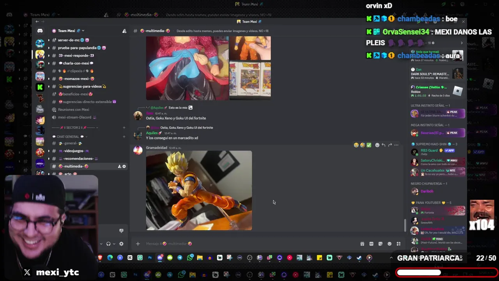
Task: Open WhatsApp in taskbar
Action: (x=190, y=258)
